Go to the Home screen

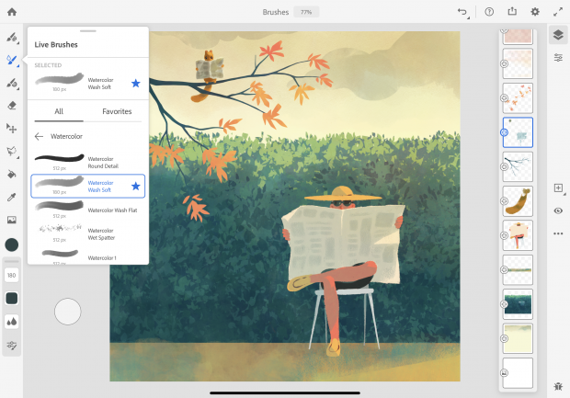[x=12, y=12]
